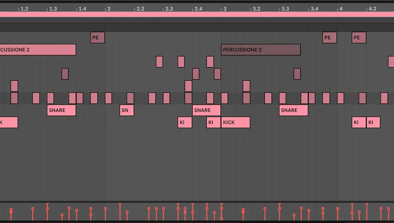Click the 2.2 marker in the beat ruler

(x=140, y=9)
